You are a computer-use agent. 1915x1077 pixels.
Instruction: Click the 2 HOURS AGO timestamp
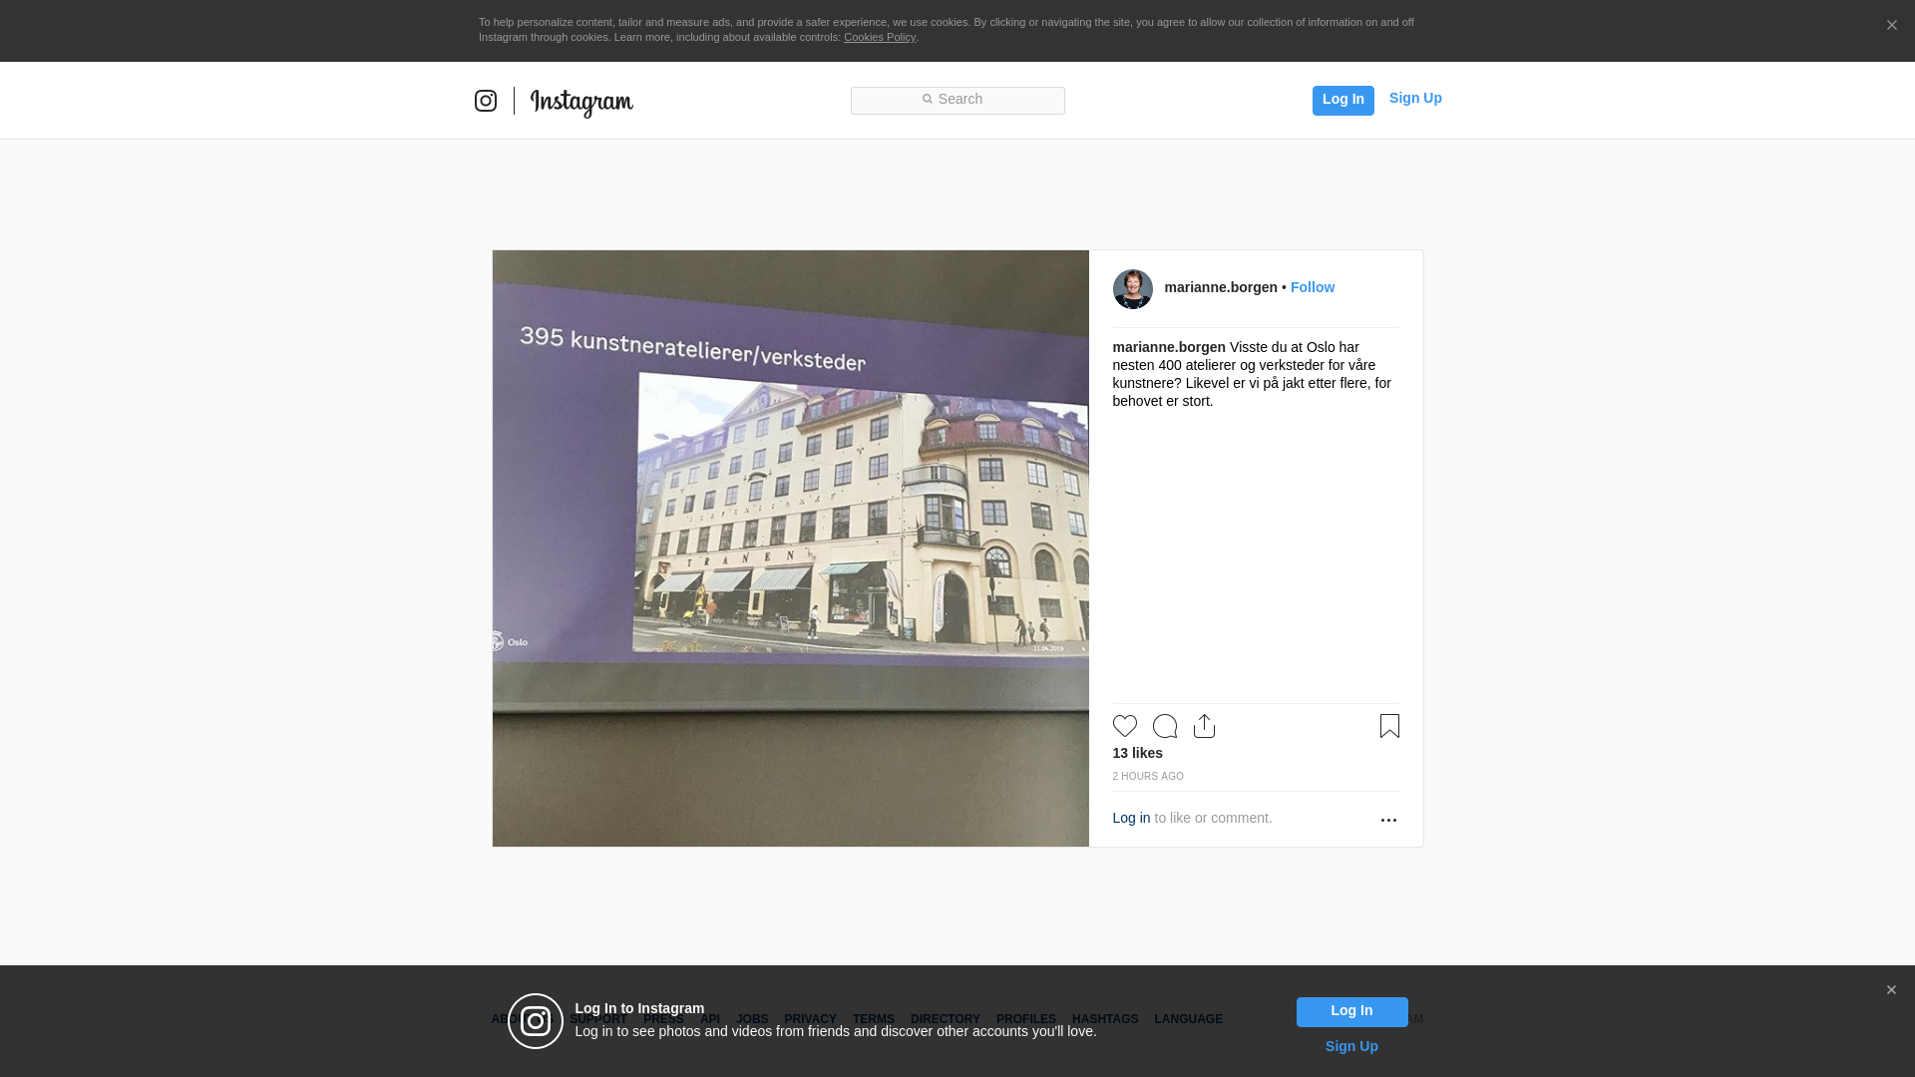click(x=1148, y=776)
